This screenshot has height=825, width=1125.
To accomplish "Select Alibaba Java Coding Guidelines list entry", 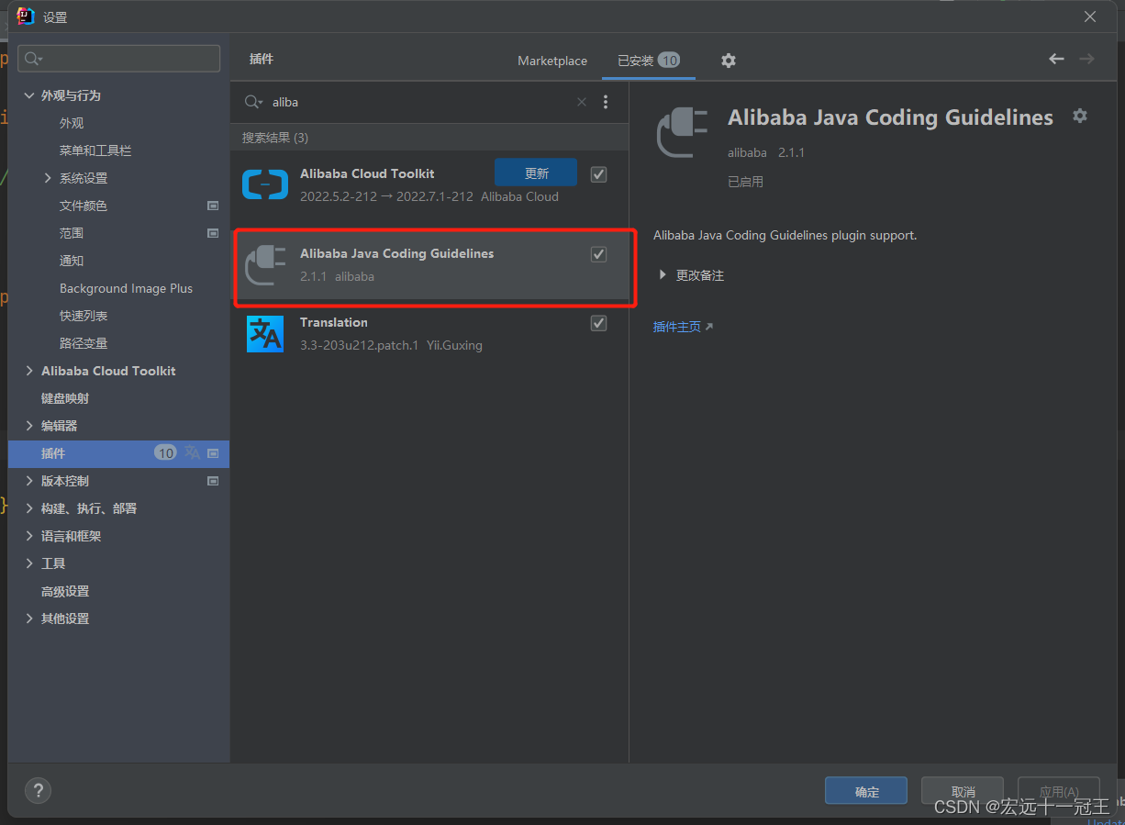I will [x=429, y=265].
